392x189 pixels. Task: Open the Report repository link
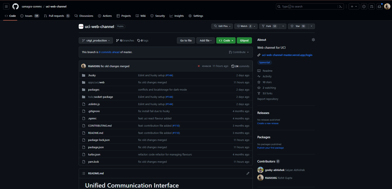click(268, 99)
